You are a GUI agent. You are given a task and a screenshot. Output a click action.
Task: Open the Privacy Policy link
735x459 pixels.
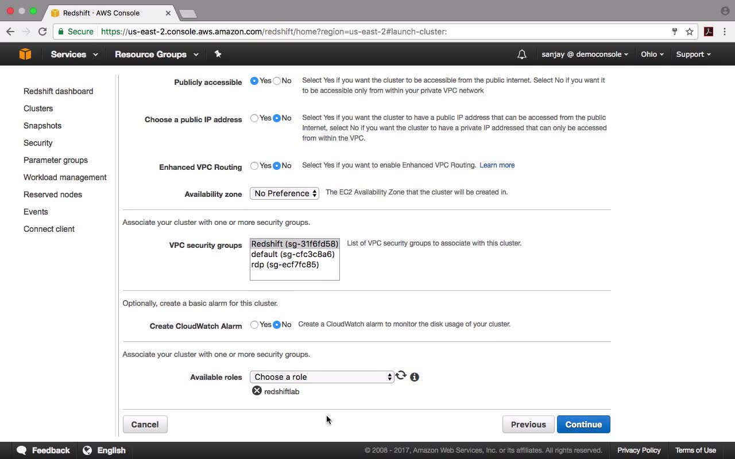tap(639, 450)
